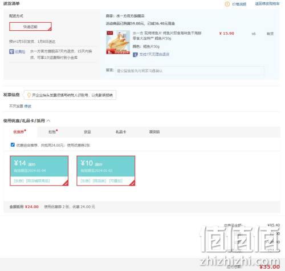Screen dimensions: 285x271
Task: Open the 礼品卡 tab
Action: tap(121, 132)
